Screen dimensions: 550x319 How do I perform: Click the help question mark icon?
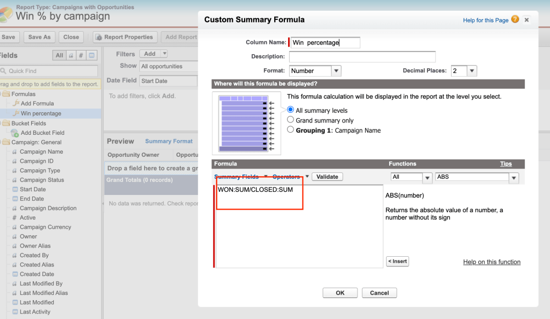click(x=516, y=20)
